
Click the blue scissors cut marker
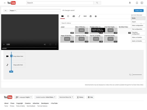point(11,56)
